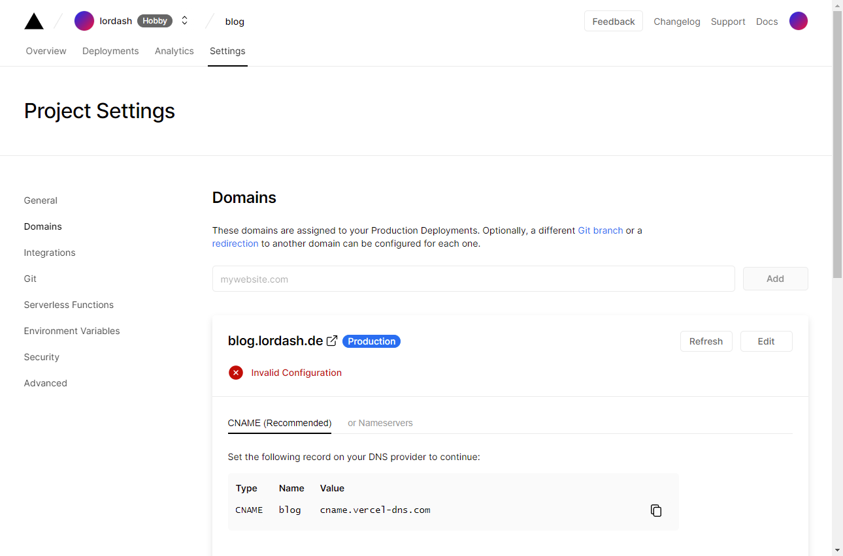Viewport: 843px width, 556px height.
Task: Click the Invalid Configuration status text
Action: pos(297,373)
